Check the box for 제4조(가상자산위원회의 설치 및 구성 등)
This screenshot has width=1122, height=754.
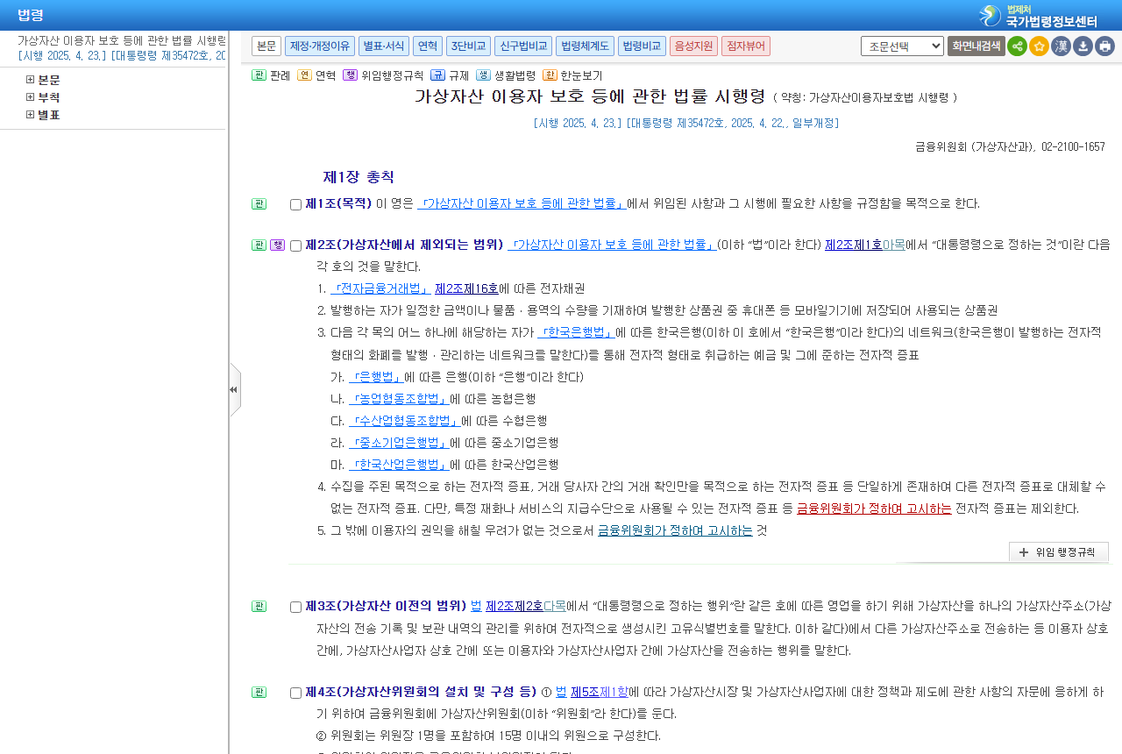[295, 693]
